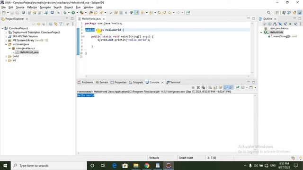Click the Windows Start button
Screen dimensions: 303x170
tap(5, 166)
